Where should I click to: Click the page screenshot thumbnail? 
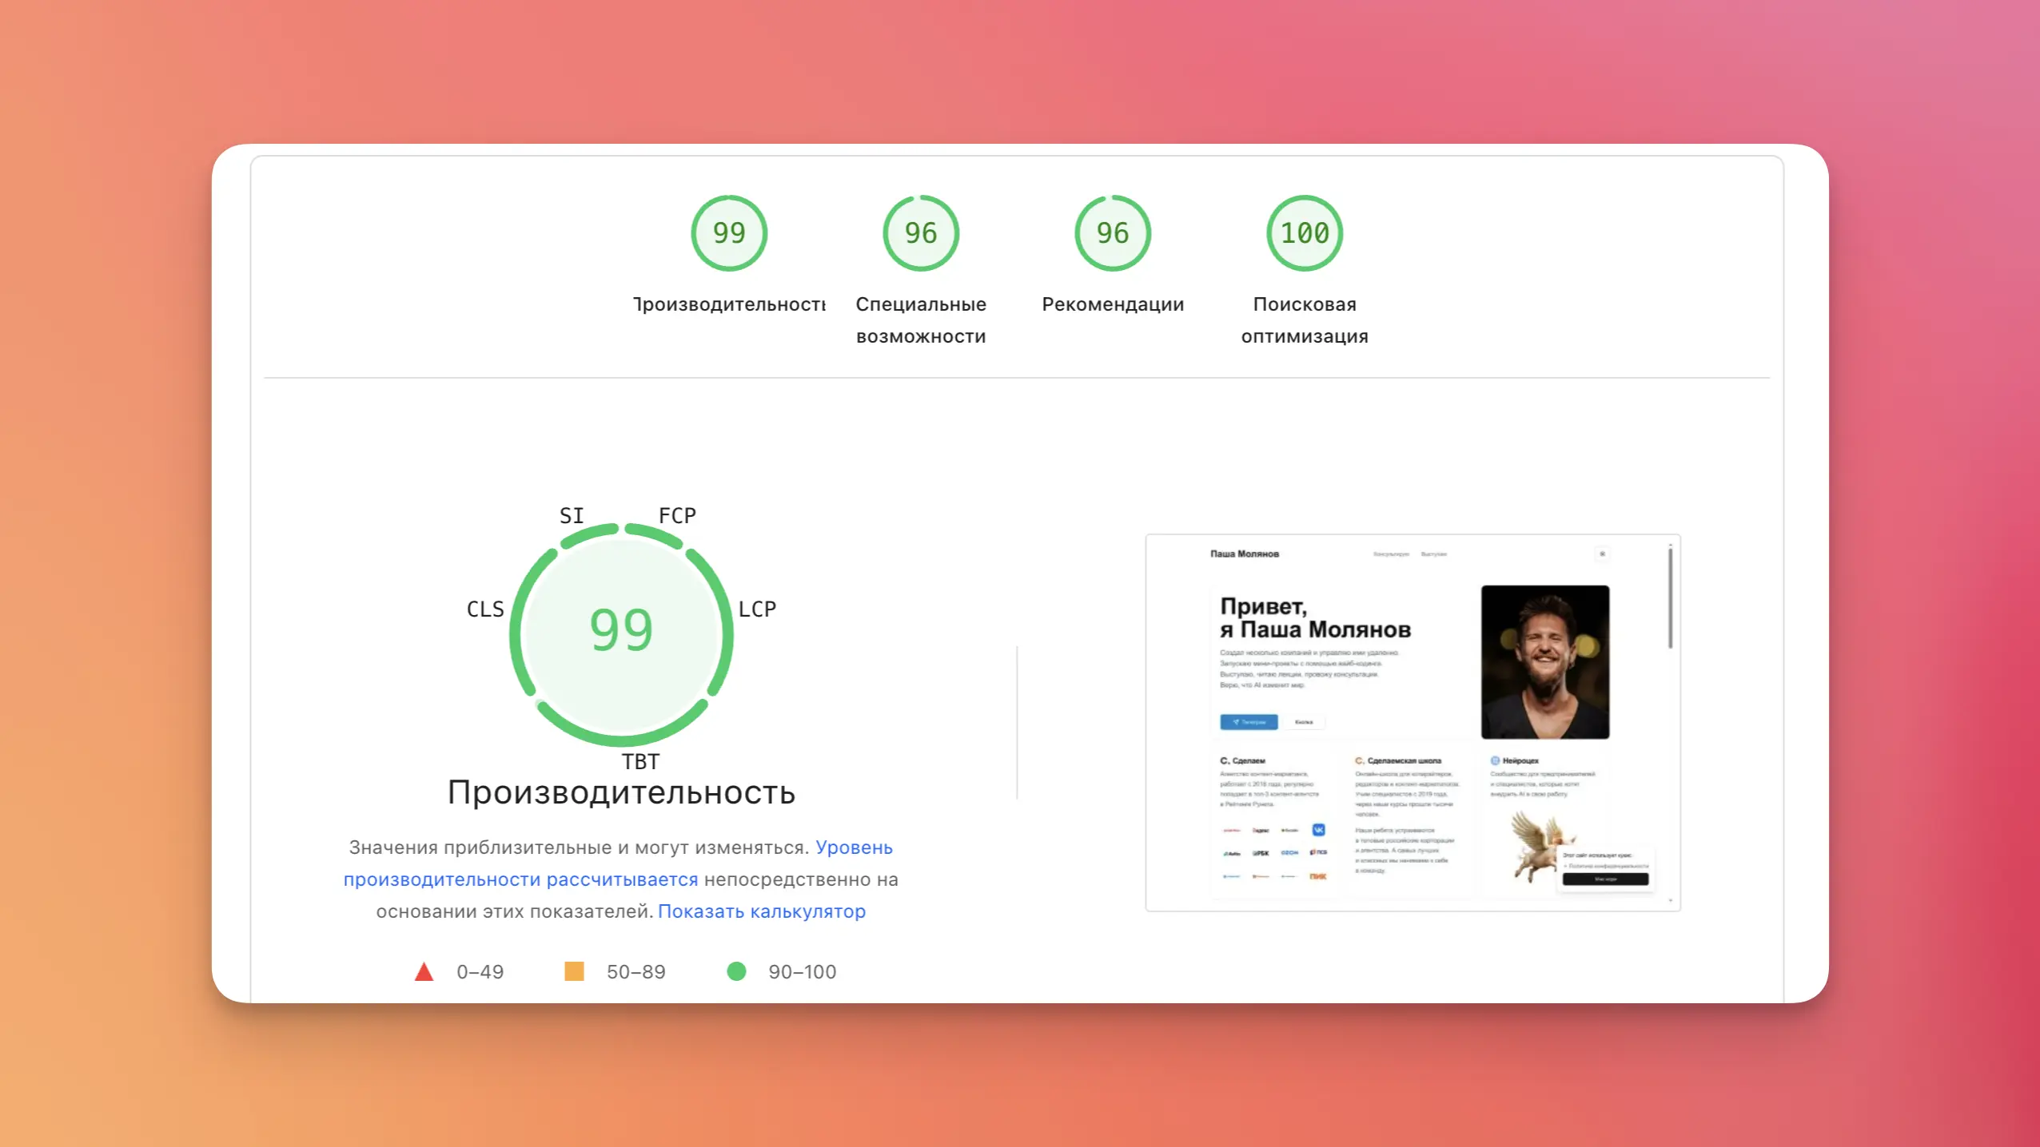(x=1412, y=723)
